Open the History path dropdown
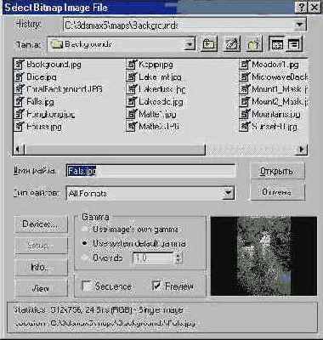This screenshot has height=340, width=323. (x=299, y=25)
